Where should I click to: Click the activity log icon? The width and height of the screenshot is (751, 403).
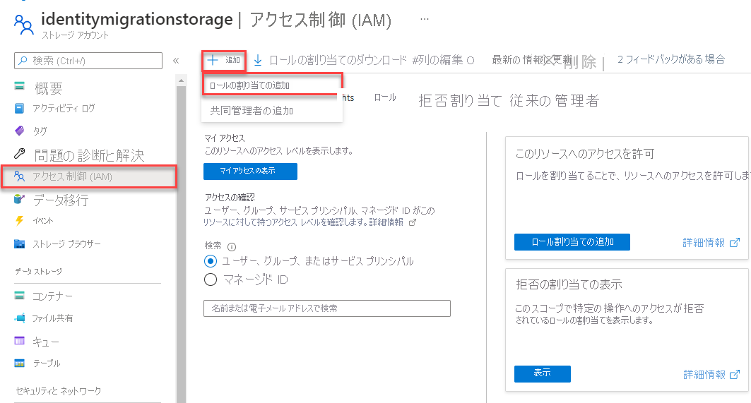(19, 108)
